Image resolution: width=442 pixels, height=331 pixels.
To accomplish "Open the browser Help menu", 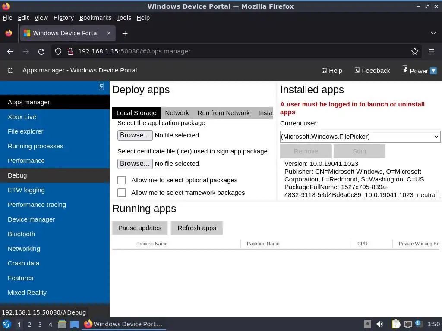I will coord(143,18).
